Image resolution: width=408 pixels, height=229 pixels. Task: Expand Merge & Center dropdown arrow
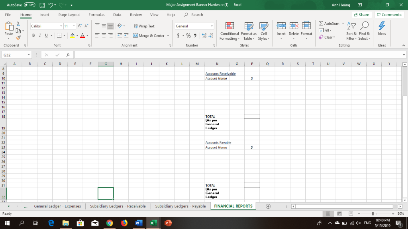tap(168, 35)
